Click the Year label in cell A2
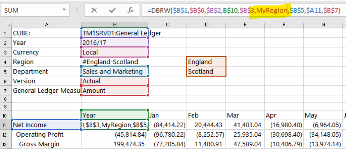The width and height of the screenshot is (347, 151). [46, 43]
